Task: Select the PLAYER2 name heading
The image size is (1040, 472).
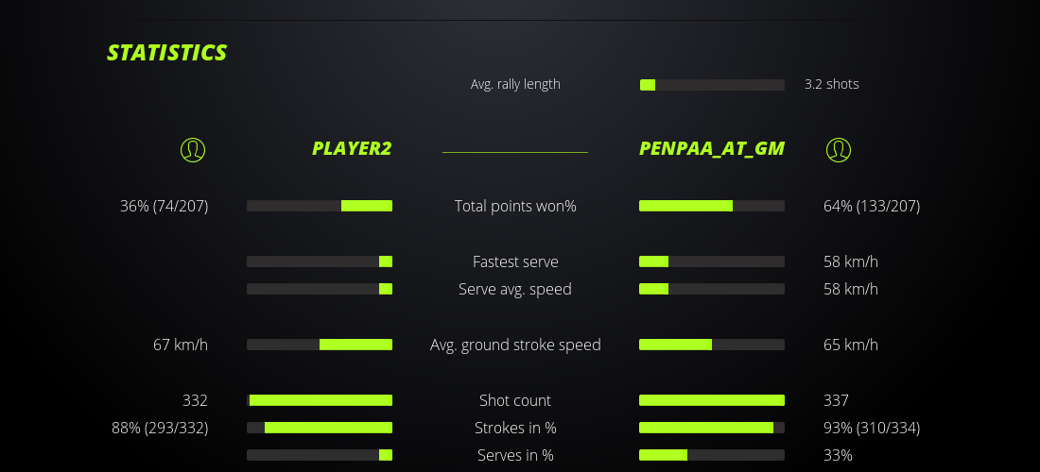Action: pyautogui.click(x=352, y=148)
